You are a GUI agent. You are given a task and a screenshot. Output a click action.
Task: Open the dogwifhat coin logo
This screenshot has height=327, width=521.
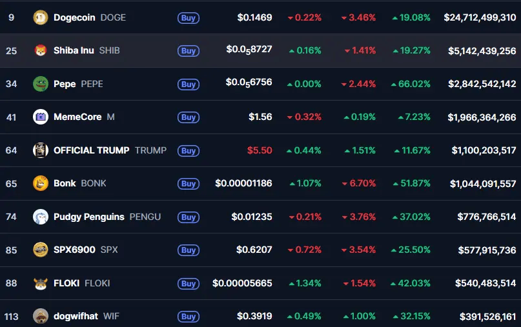(x=41, y=316)
